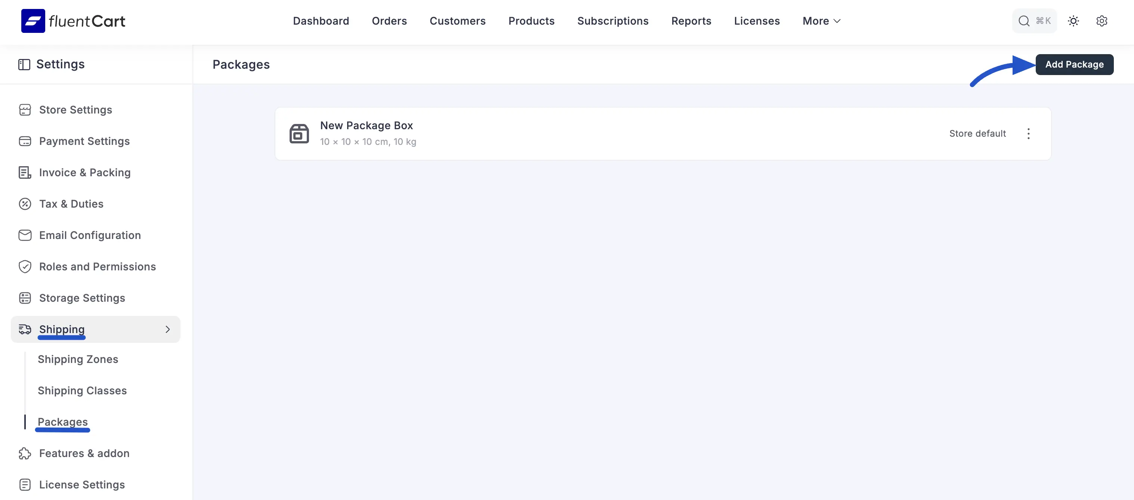Viewport: 1134px width, 500px height.
Task: Toggle light/dark theme with the sun icon
Action: (x=1073, y=21)
